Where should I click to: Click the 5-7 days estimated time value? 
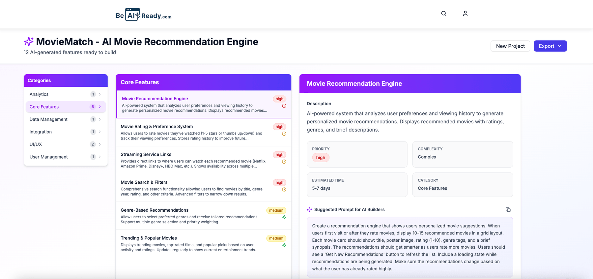(x=321, y=188)
